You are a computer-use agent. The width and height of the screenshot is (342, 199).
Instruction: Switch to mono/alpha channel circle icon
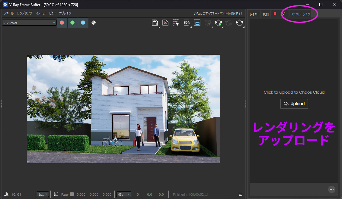(94, 23)
